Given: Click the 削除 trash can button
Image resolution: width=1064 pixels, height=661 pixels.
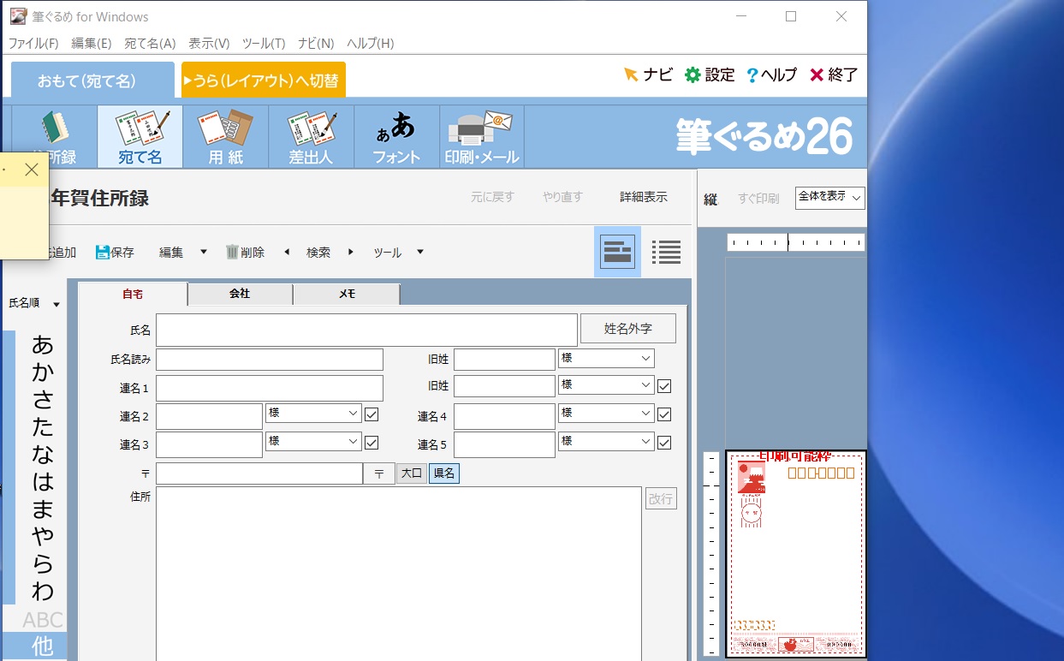Looking at the screenshot, I should coord(245,252).
